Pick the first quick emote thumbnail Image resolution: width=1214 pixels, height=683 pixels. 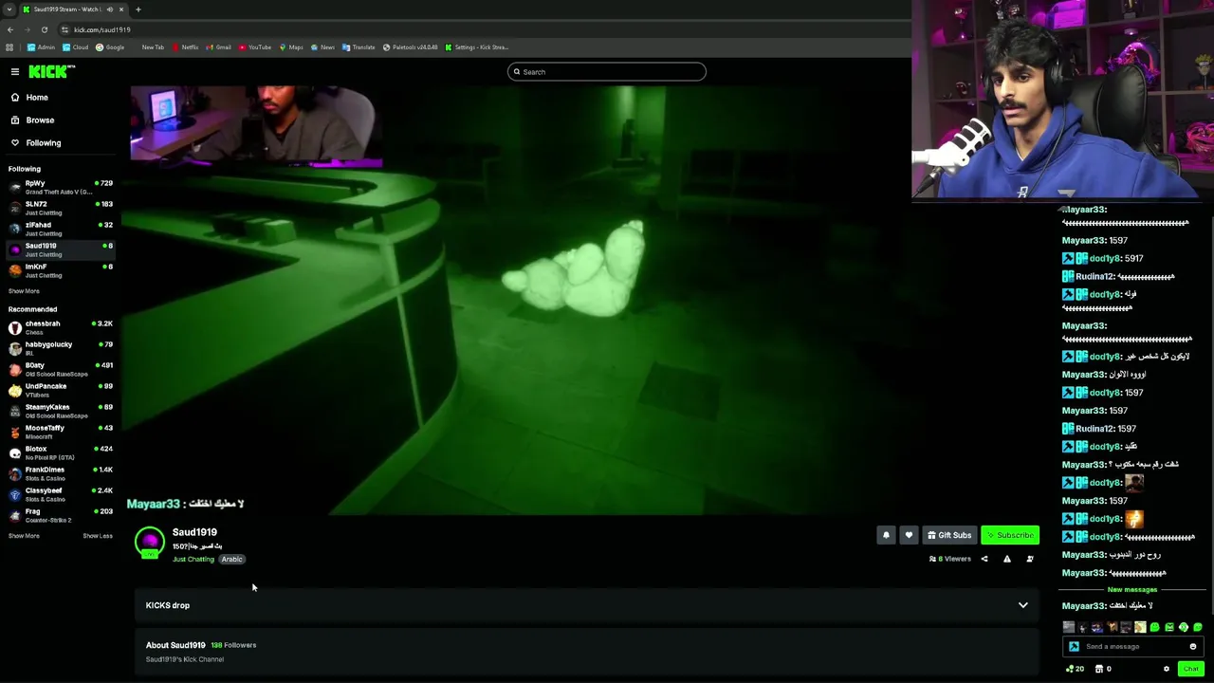point(1069,627)
